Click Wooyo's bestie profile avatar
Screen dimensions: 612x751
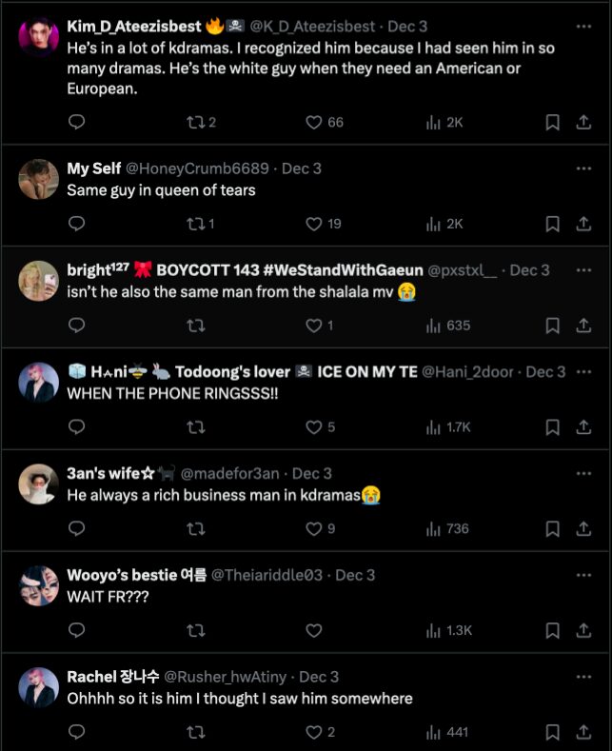point(39,585)
